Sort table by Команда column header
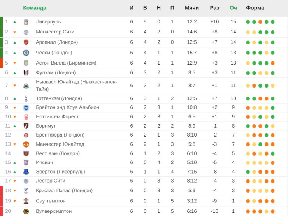The height and width of the screenshot is (216, 288). pos(35,8)
